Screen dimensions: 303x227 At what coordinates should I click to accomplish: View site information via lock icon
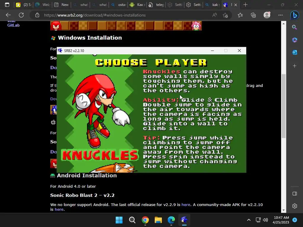tap(37, 15)
